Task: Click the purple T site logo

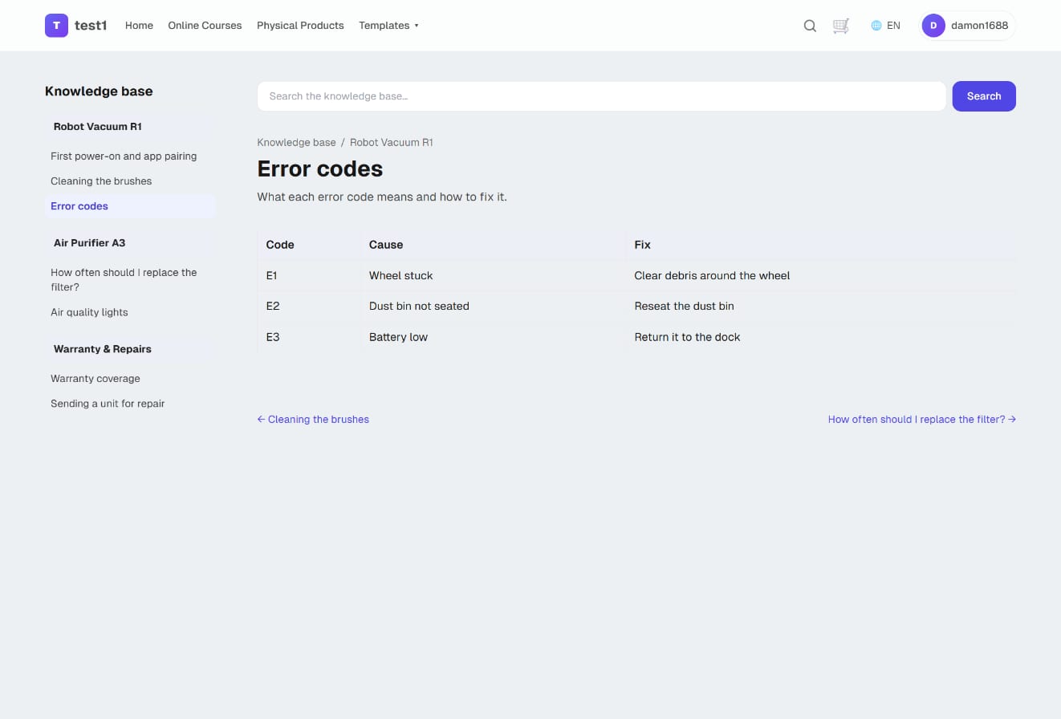Action: 56,26
